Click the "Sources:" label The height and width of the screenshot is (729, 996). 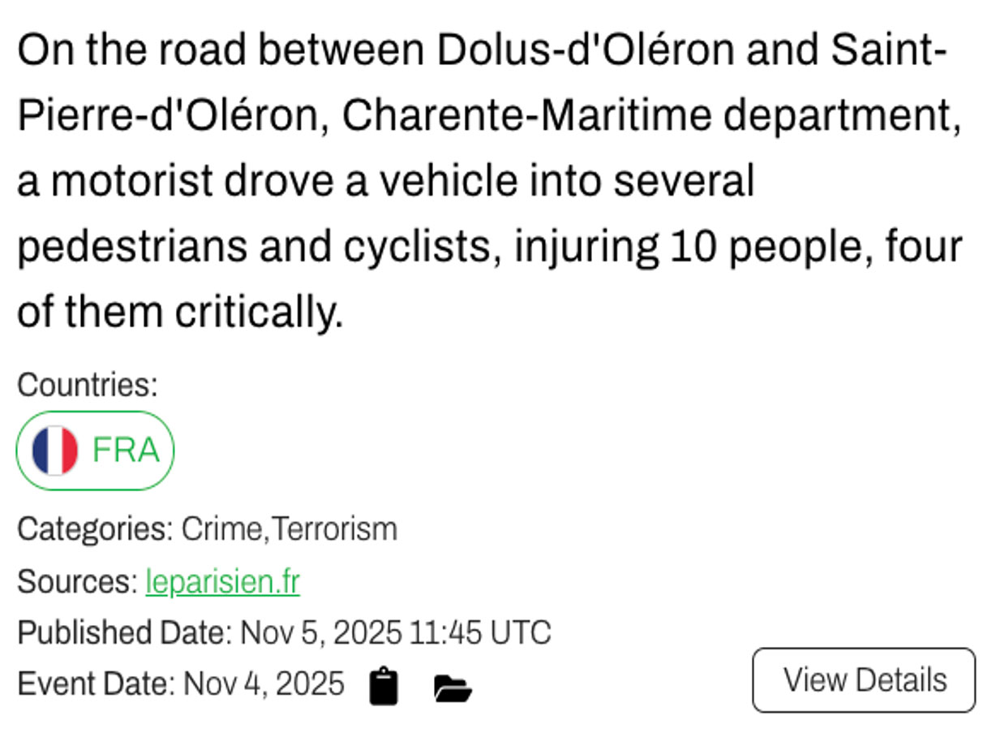pyautogui.click(x=78, y=581)
